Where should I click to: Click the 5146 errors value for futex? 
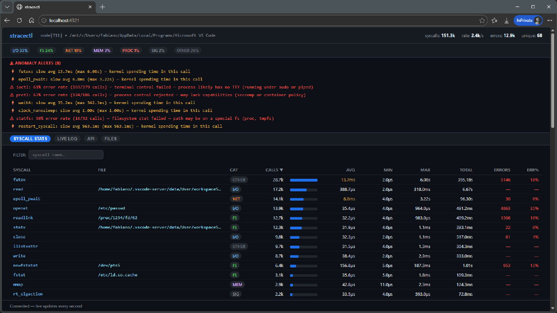(x=505, y=180)
